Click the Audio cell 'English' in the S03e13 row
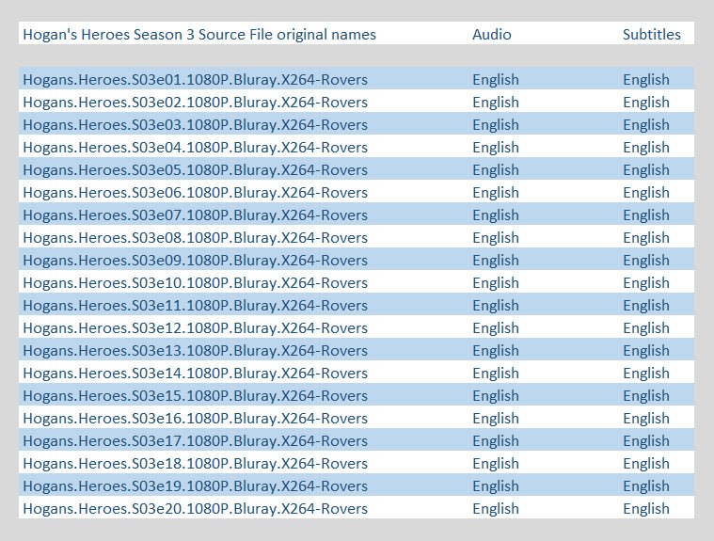 (496, 351)
